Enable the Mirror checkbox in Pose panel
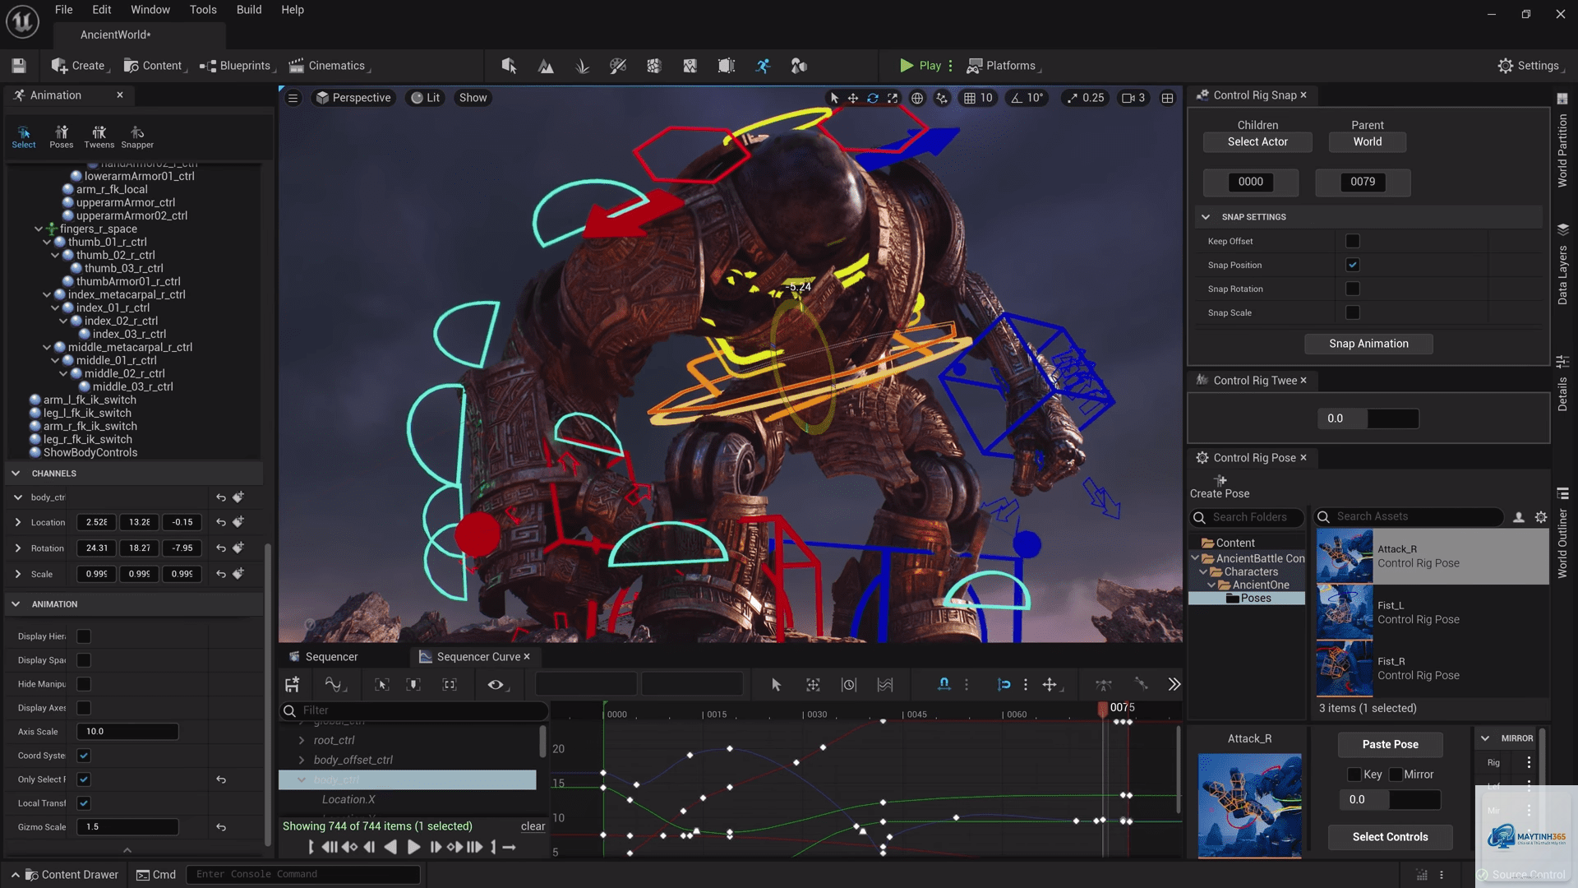This screenshot has height=888, width=1578. 1396,775
